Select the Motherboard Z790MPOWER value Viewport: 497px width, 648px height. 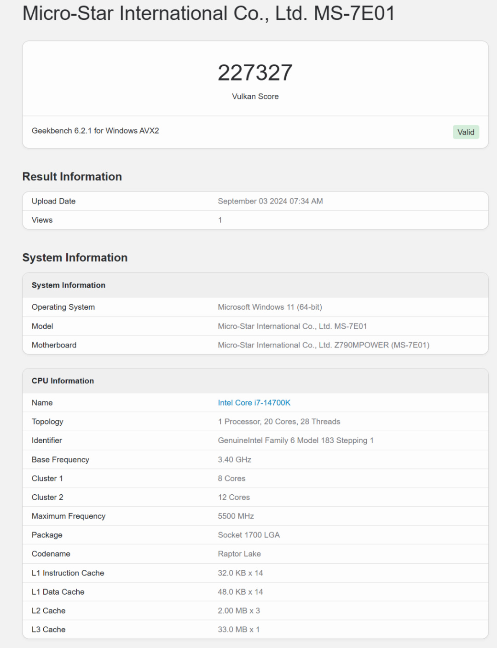click(324, 345)
